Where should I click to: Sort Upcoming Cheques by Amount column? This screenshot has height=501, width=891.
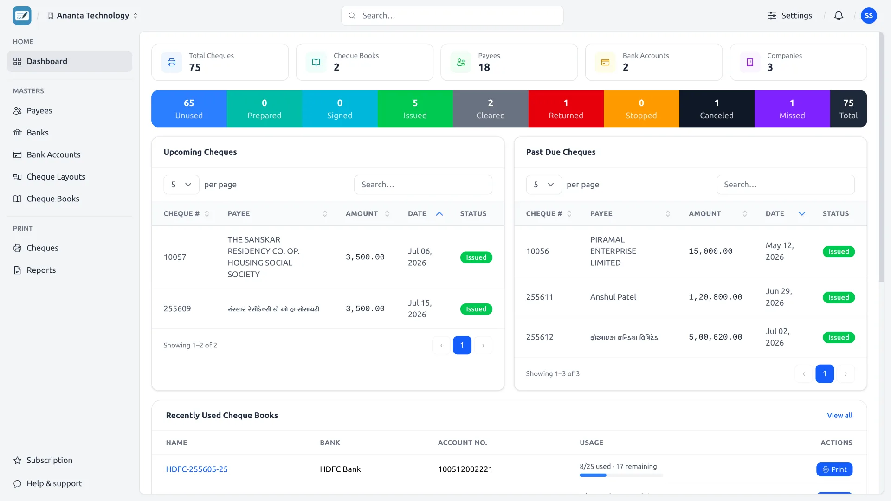coord(387,214)
